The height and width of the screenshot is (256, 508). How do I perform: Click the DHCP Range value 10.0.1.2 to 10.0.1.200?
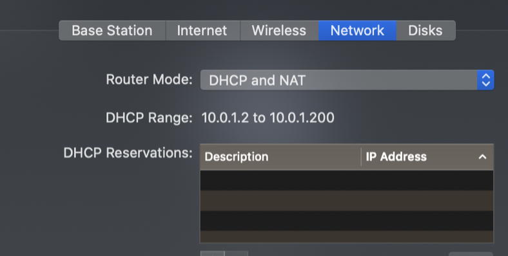pos(268,118)
